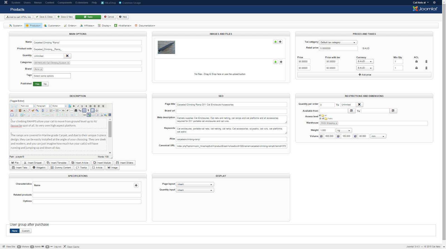Open the Orders menu
This screenshot has height=249, width=446.
point(70,26)
